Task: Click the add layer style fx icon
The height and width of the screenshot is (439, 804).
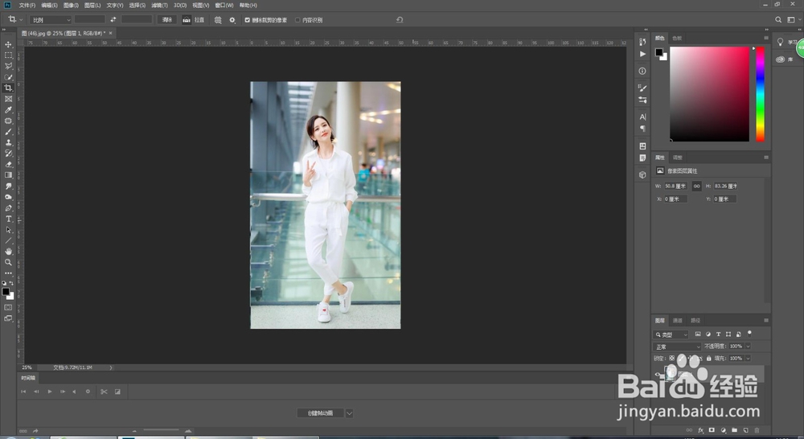Action: point(700,430)
